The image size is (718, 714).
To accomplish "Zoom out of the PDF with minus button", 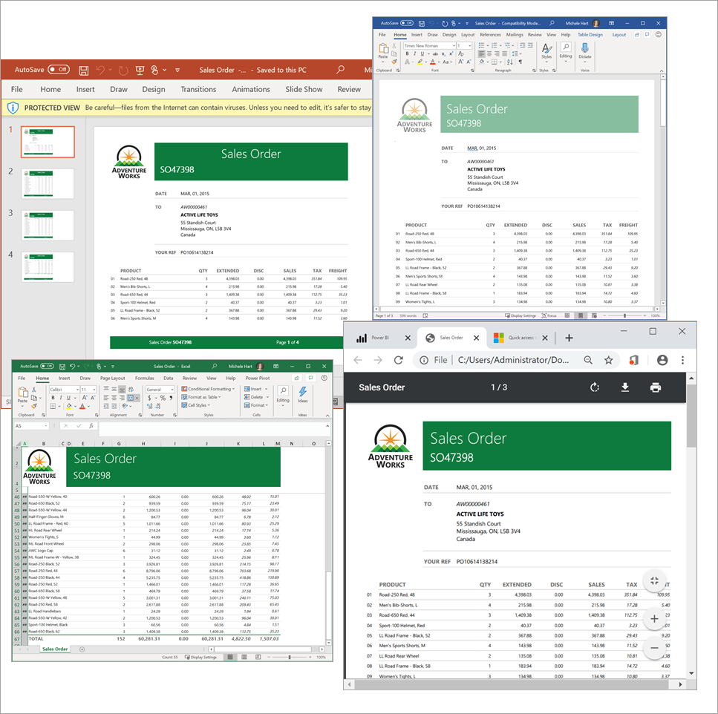I will click(654, 648).
